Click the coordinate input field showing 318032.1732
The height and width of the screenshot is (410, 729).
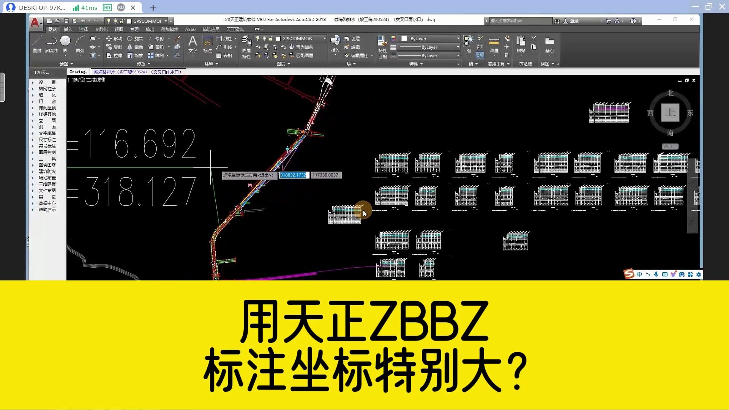[x=293, y=175]
